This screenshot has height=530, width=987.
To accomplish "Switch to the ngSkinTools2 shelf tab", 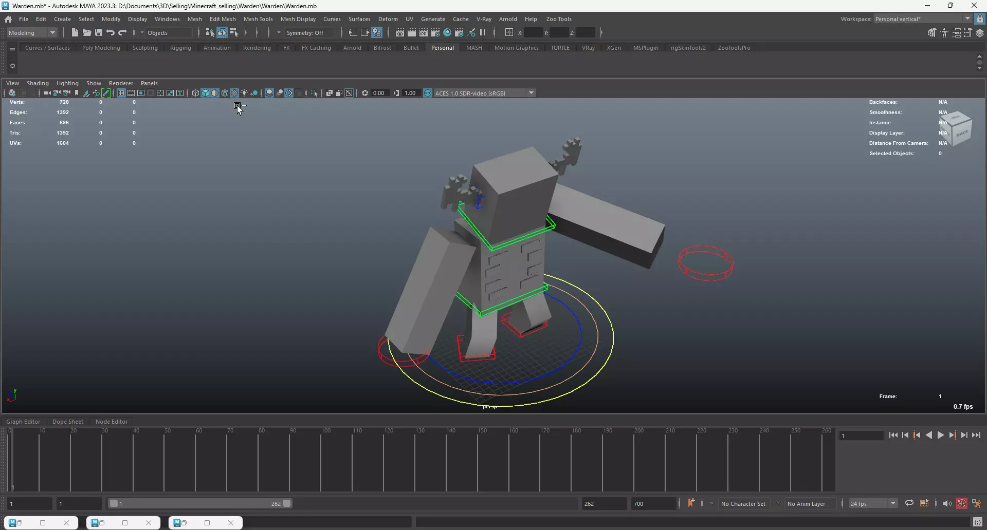I will (x=688, y=48).
